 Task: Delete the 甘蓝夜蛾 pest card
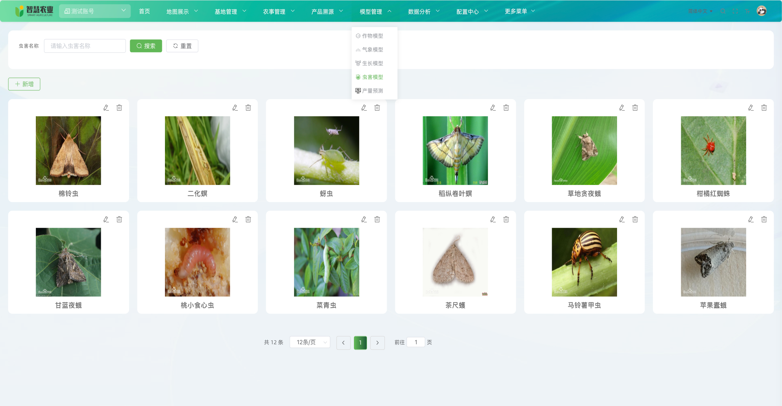pyautogui.click(x=119, y=220)
